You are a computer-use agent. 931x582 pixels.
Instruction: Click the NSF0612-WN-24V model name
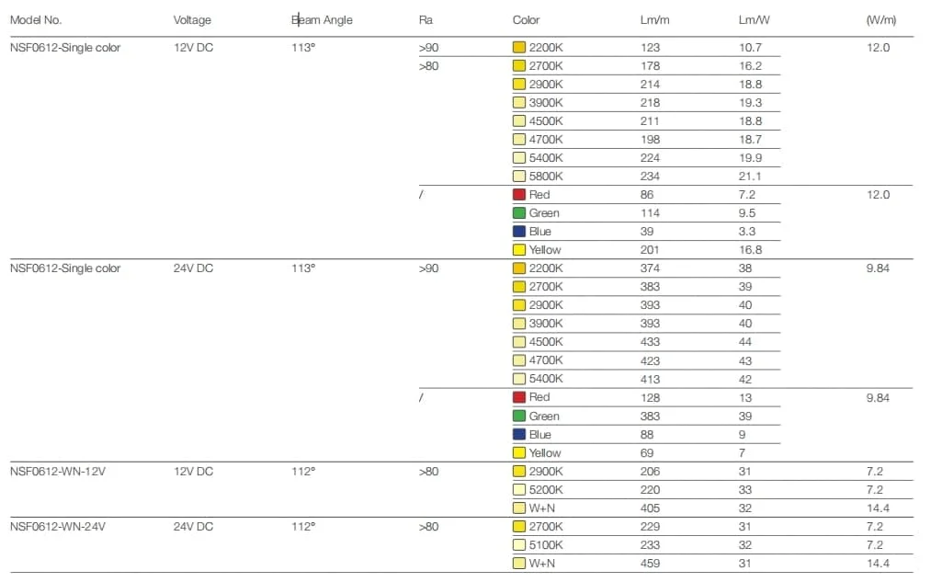(x=58, y=527)
